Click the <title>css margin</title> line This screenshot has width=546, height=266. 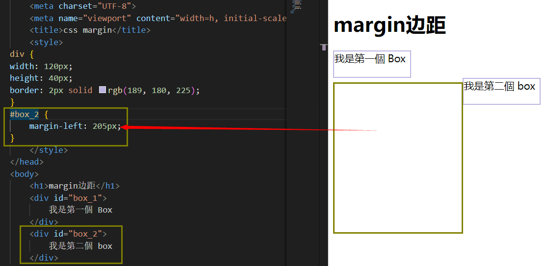[x=90, y=30]
